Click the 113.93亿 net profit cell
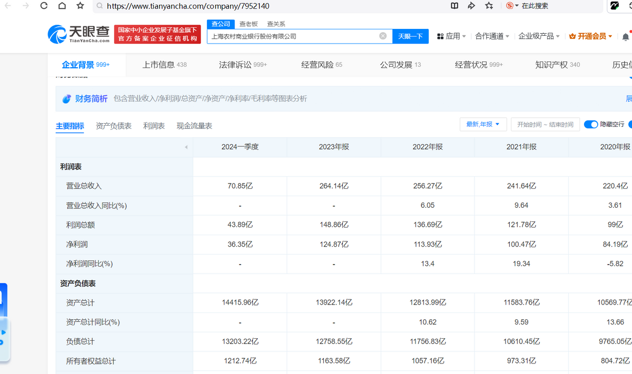 [428, 245]
